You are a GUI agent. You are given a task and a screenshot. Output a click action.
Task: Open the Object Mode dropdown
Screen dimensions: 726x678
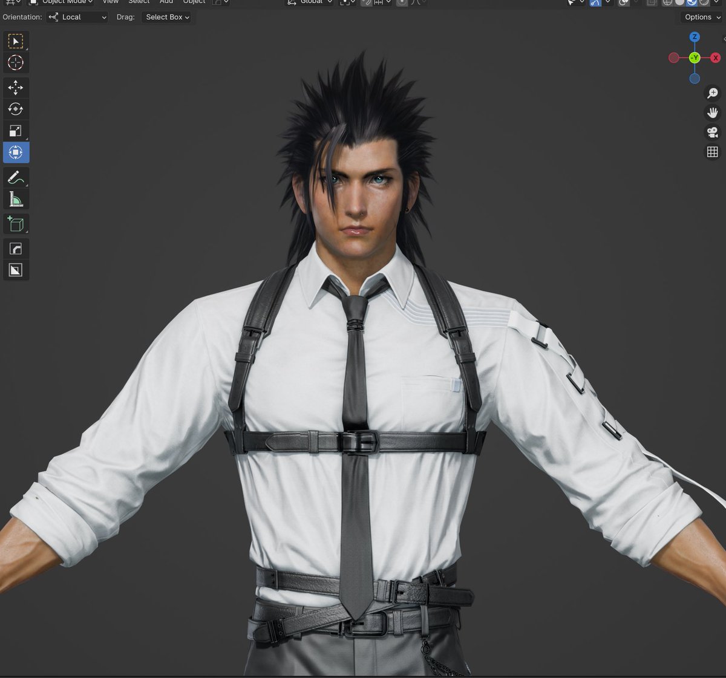pos(61,2)
